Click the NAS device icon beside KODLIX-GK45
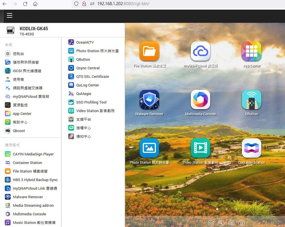Image resolution: width=285 pixels, height=227 pixels. [x=11, y=30]
